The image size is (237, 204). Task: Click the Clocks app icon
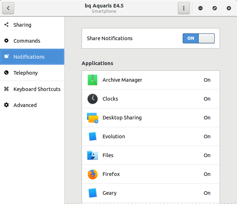pos(92,99)
